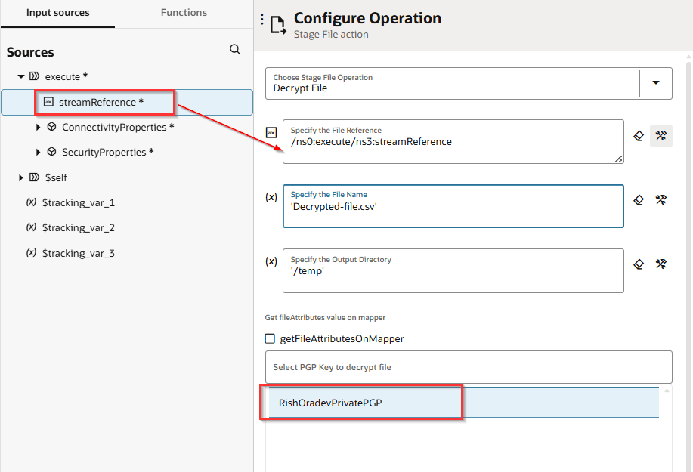Viewport: 693px width, 472px height.
Task: Click the search icon in Sources panel
Action: (x=235, y=50)
